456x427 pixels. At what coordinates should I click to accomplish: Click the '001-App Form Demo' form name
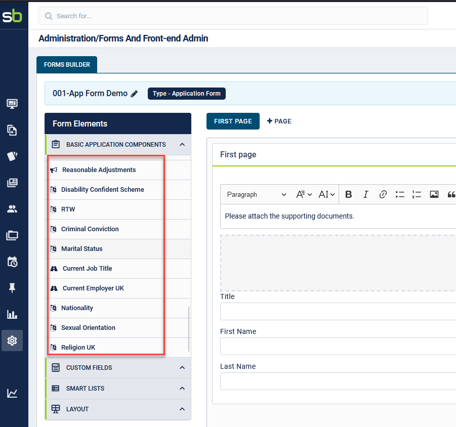point(90,93)
